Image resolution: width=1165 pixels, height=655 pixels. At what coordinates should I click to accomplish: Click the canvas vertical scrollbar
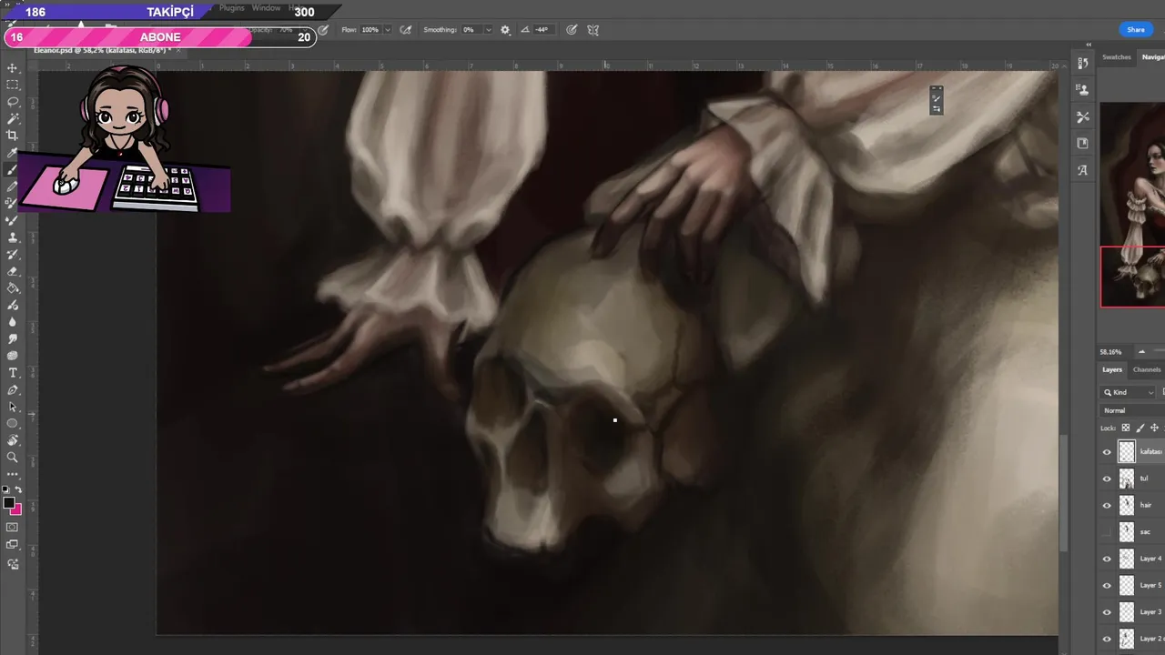1063,493
